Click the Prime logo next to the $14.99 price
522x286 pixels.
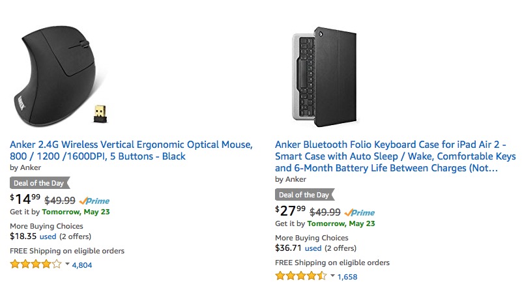tap(95, 201)
